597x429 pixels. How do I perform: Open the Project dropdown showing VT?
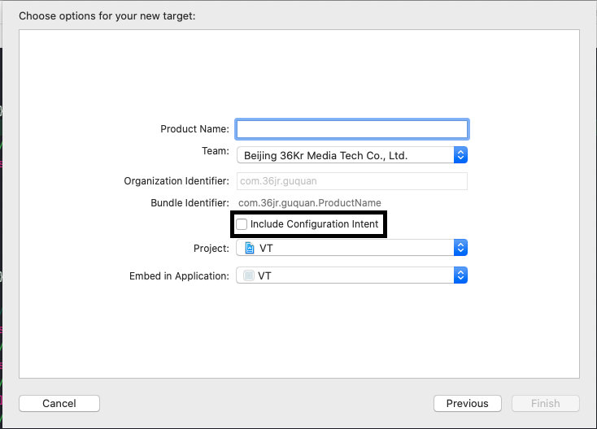pos(352,248)
